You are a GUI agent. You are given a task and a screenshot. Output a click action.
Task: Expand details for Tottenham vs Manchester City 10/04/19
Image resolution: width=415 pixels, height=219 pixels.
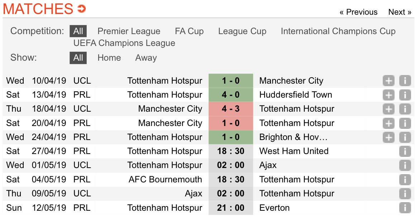(388, 81)
